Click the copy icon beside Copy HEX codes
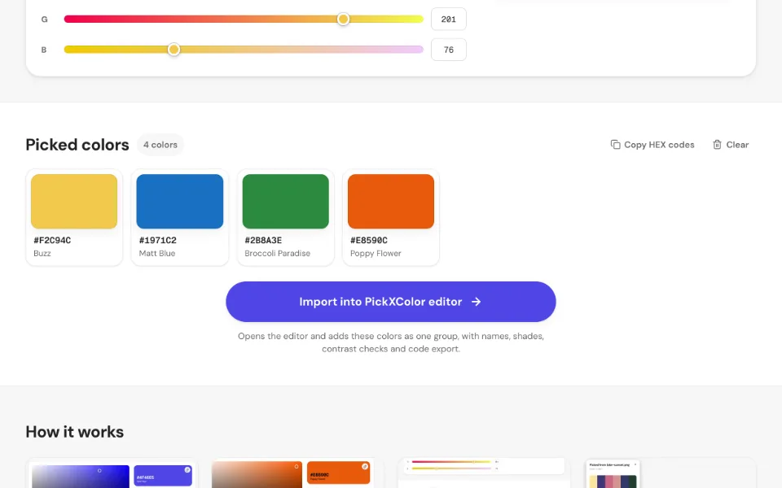Image resolution: width=782 pixels, height=488 pixels. click(616, 145)
